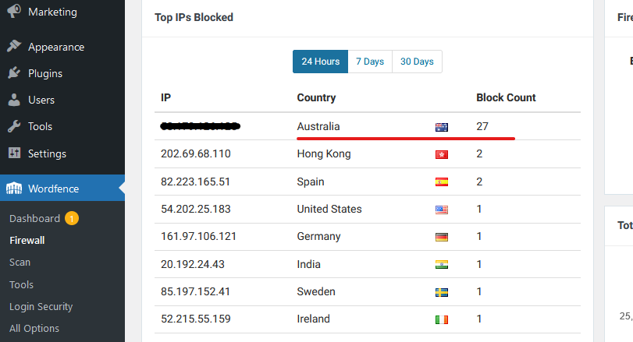This screenshot has width=633, height=342.
Task: Click the Appearance paintbrush icon
Action: pos(14,46)
